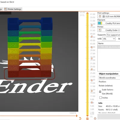Enable the Inches checkbox

click(100, 97)
